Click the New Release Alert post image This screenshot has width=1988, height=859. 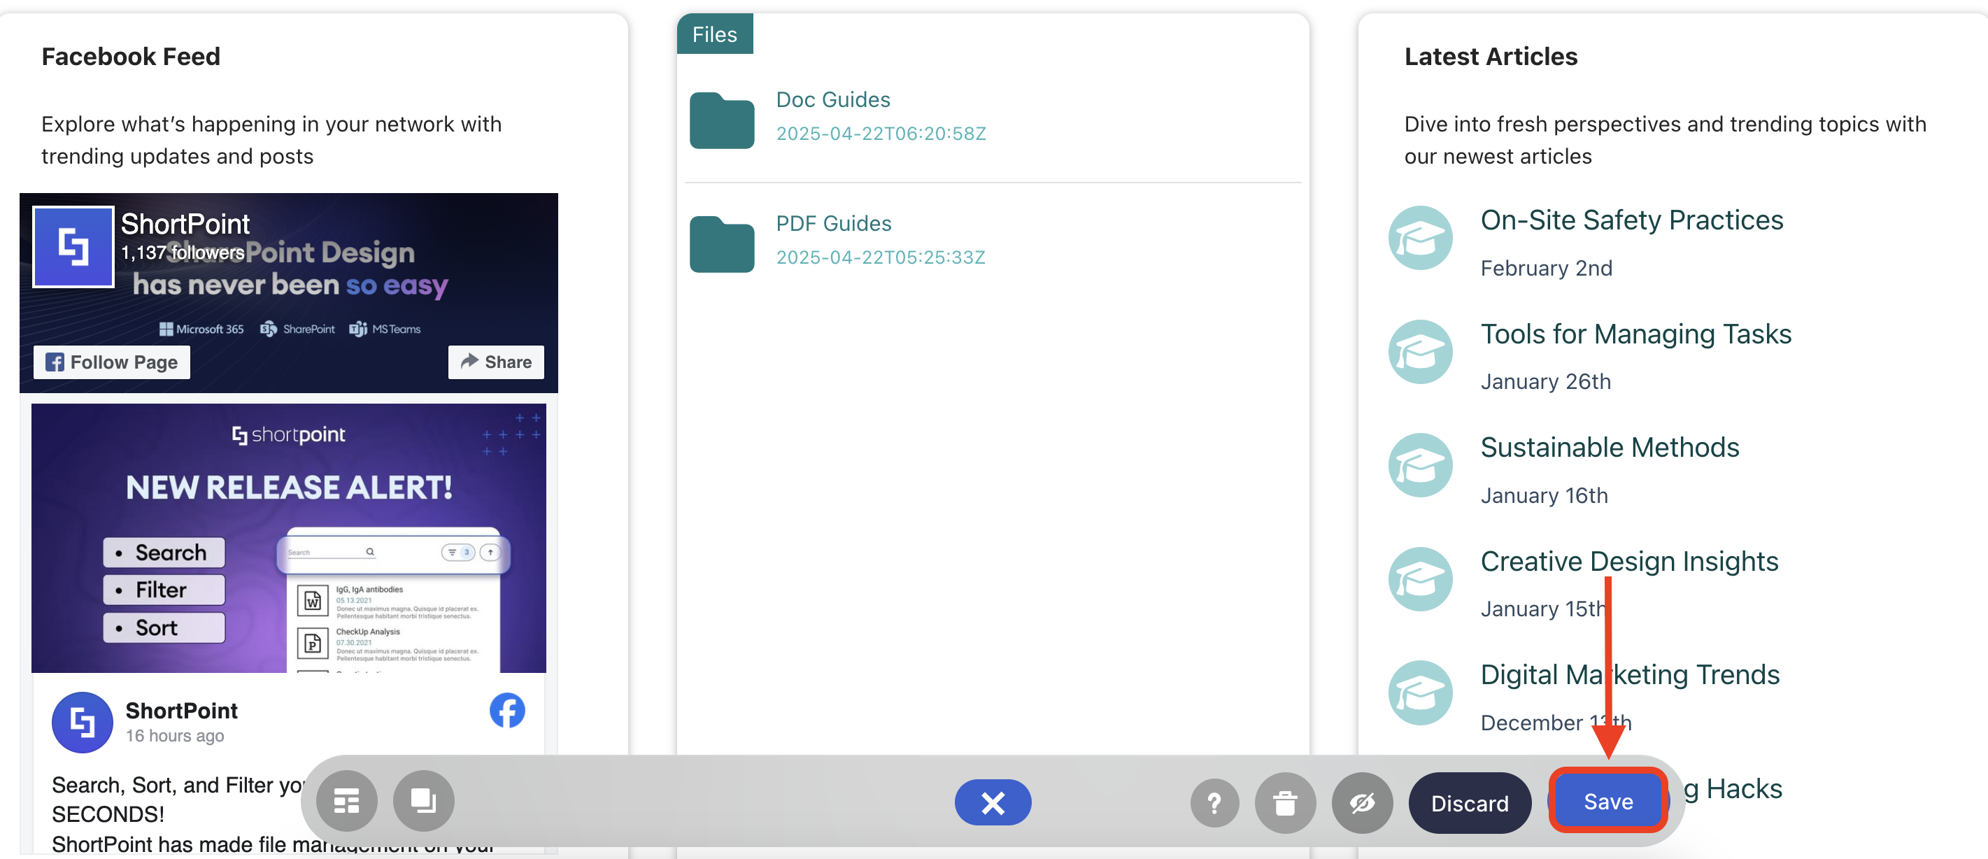(289, 538)
